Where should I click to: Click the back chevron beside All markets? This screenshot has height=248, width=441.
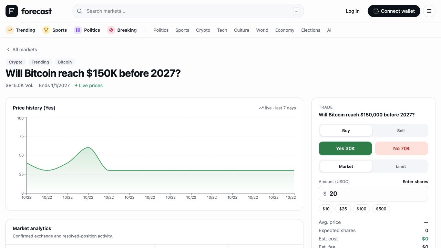(8, 50)
